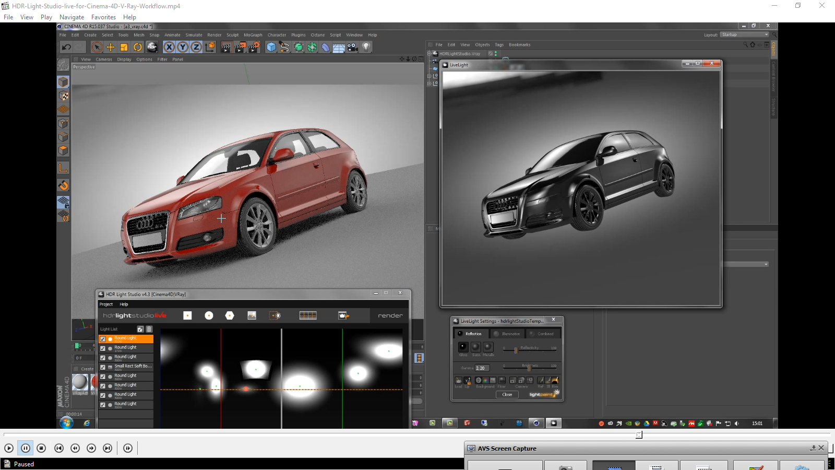Screen dimensions: 835x470
Task: Click the Floor icon in LiveLight Settings
Action: coord(502,380)
